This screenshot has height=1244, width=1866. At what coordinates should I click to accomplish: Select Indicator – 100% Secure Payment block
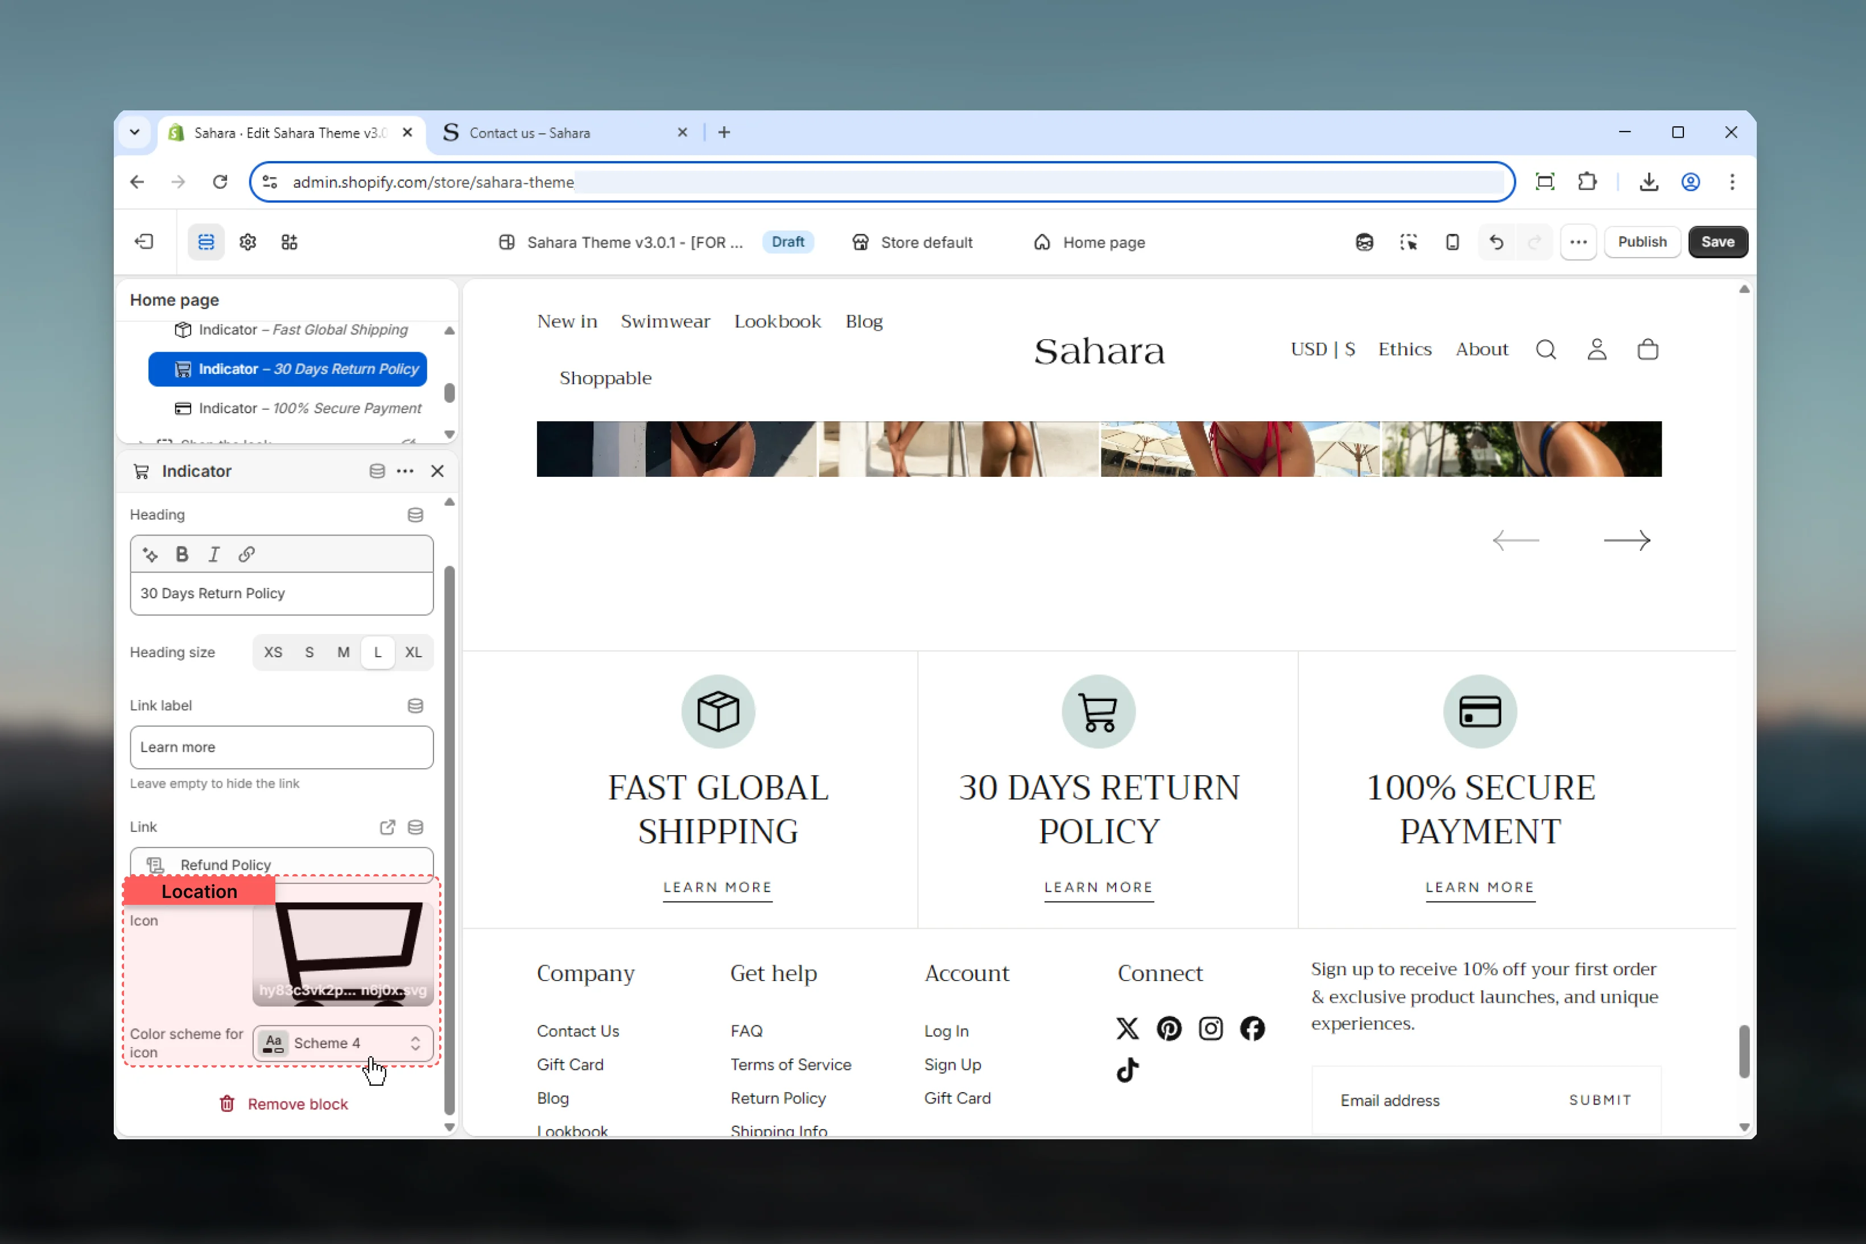coord(298,408)
